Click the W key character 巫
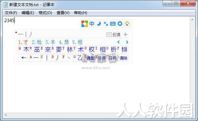The image size is (198, 121). (35, 49)
